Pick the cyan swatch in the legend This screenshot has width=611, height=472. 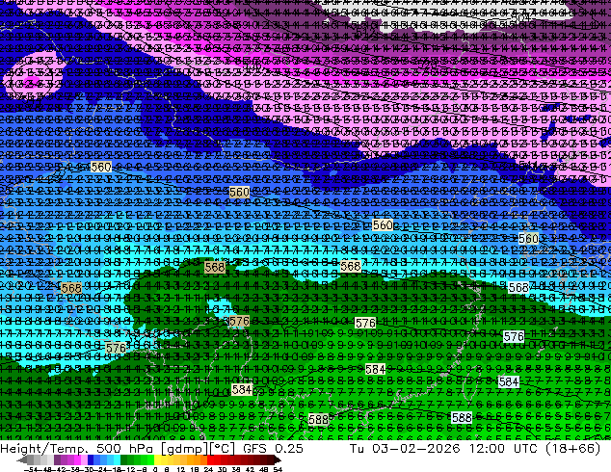117,460
